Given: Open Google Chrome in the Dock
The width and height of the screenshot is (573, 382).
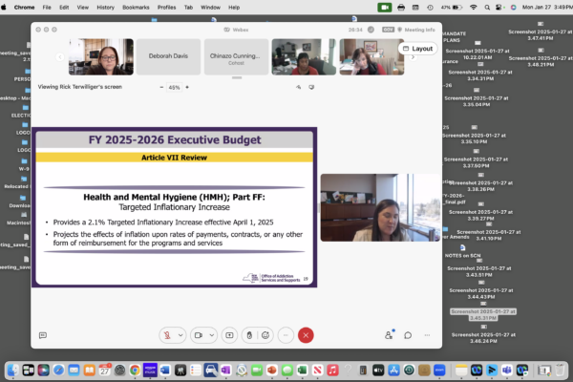Looking at the screenshot, I should (x=135, y=371).
